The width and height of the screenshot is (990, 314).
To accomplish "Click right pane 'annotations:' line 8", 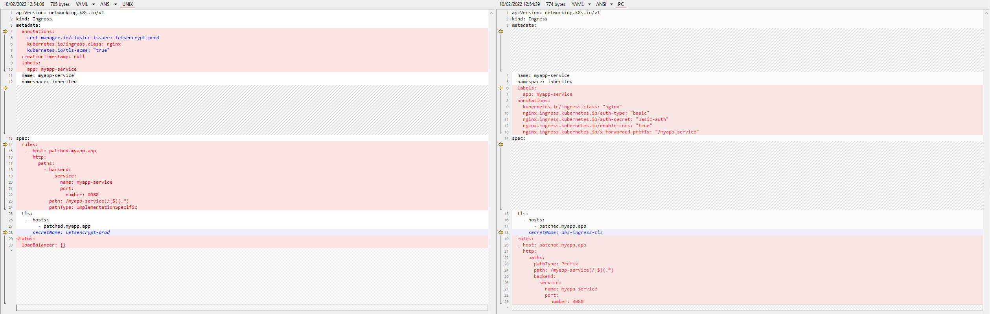I will 534,100.
